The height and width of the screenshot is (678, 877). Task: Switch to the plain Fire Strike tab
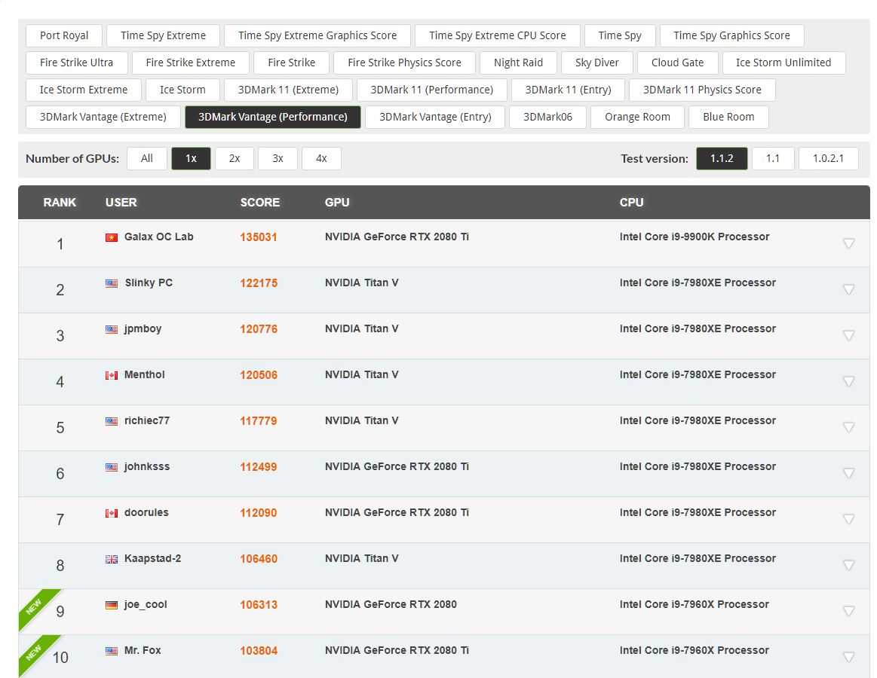(291, 63)
